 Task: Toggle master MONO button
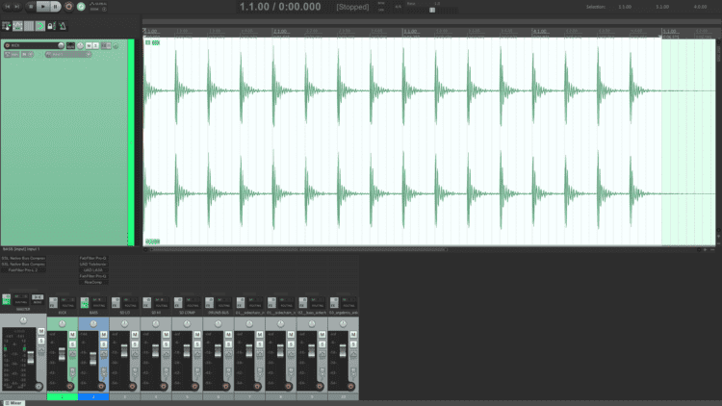tap(38, 299)
